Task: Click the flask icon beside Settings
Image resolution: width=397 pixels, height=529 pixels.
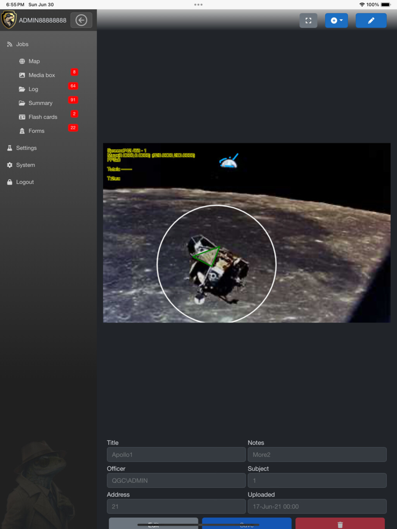Action: point(10,148)
